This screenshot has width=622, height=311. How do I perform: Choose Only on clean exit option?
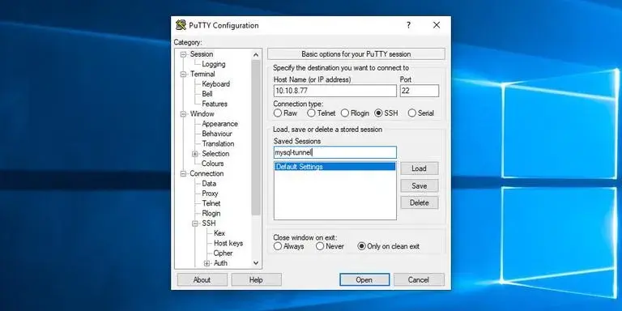pyautogui.click(x=361, y=246)
